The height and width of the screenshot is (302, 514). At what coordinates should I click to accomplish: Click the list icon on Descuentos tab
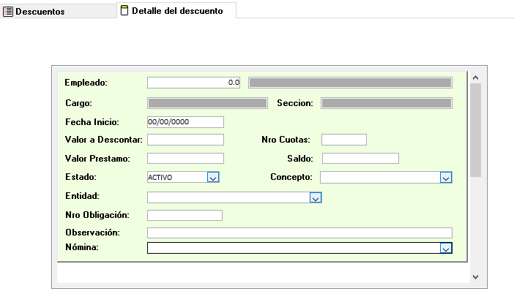(x=9, y=12)
